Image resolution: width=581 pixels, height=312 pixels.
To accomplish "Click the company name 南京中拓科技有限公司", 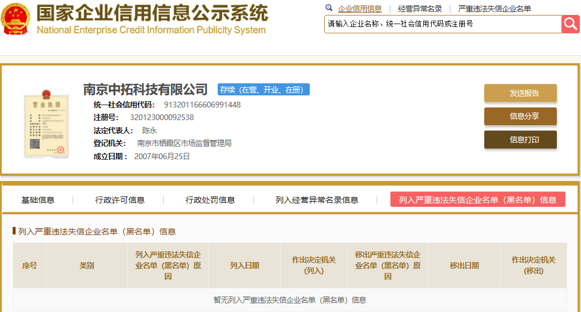I will [x=145, y=90].
